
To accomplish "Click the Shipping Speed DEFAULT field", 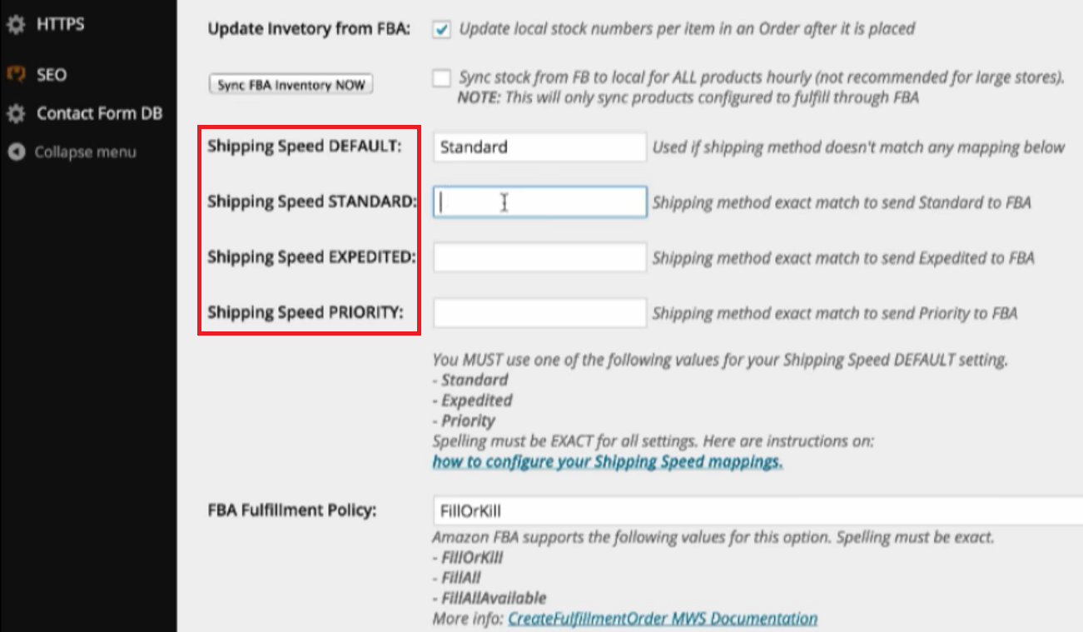I will coord(539,147).
